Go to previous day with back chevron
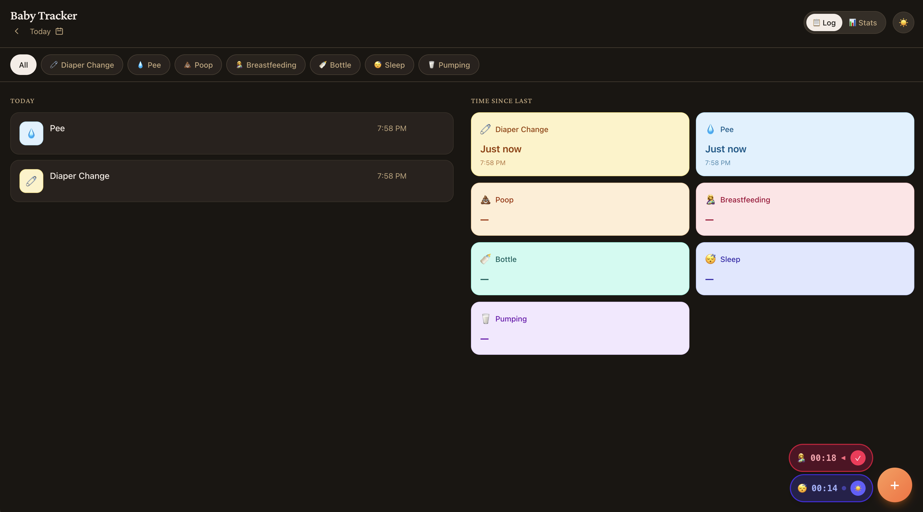 tap(17, 31)
